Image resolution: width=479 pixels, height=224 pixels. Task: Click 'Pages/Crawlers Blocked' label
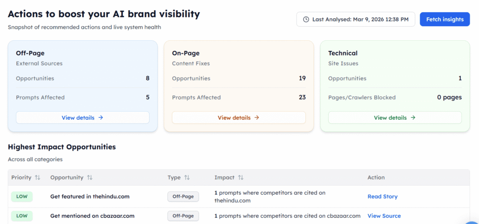tap(362, 97)
